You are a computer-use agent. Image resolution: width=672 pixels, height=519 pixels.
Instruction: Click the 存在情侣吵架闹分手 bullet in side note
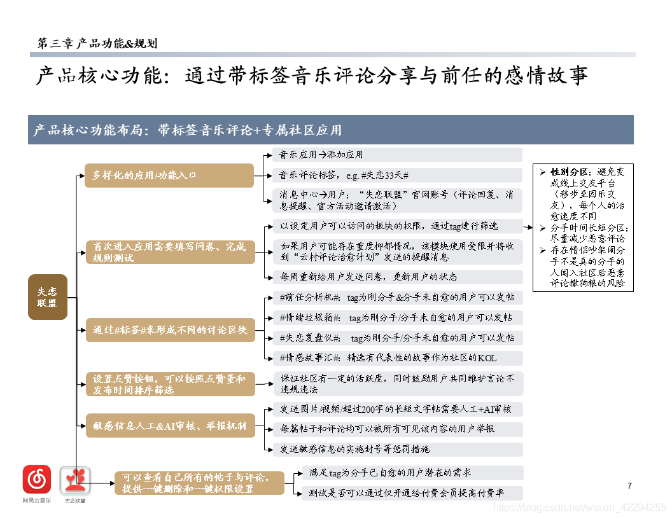tap(582, 266)
